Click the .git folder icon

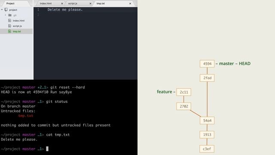pos(10,15)
